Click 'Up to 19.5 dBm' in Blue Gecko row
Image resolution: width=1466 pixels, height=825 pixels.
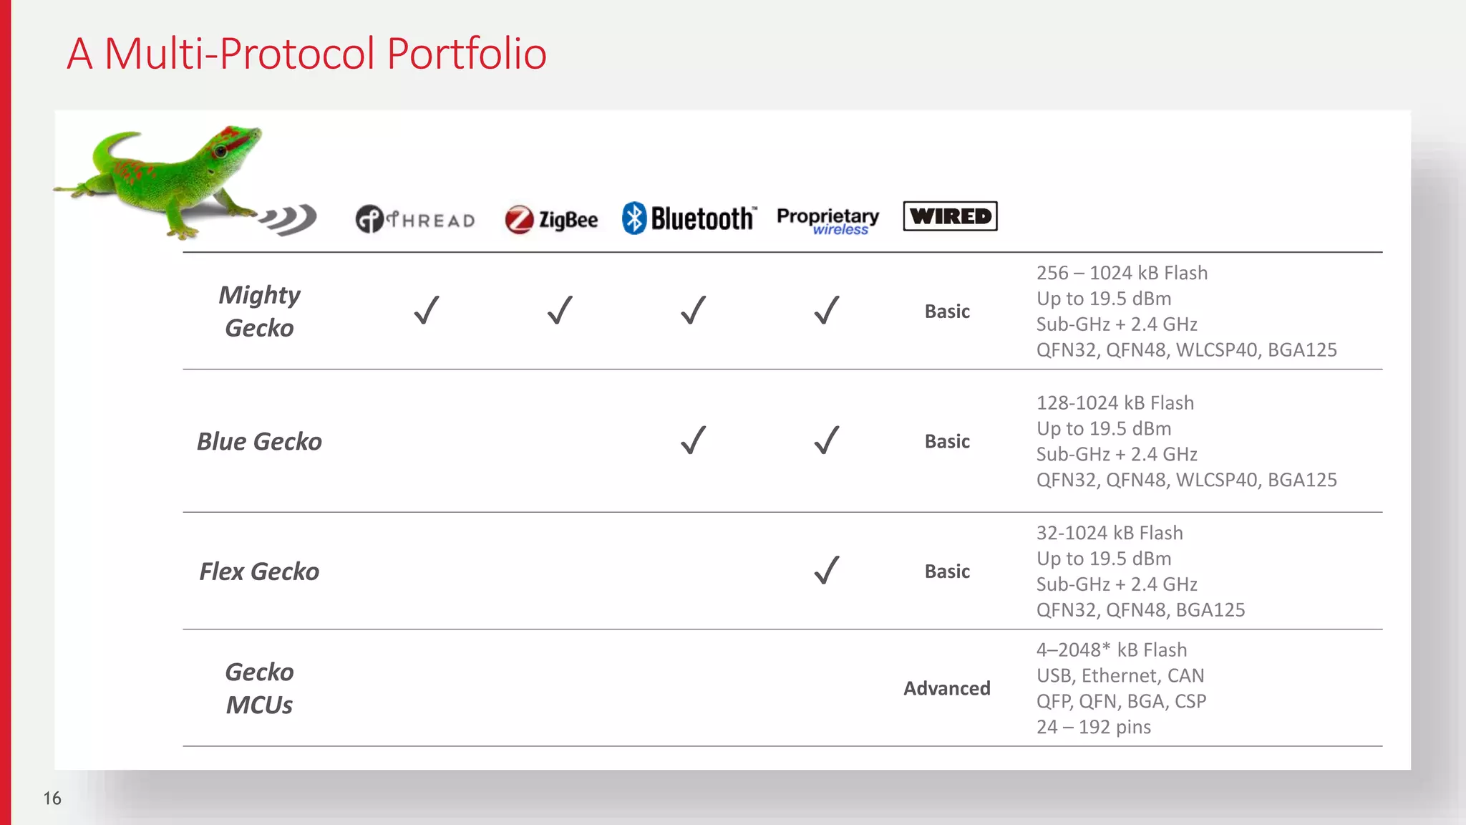tap(1104, 428)
